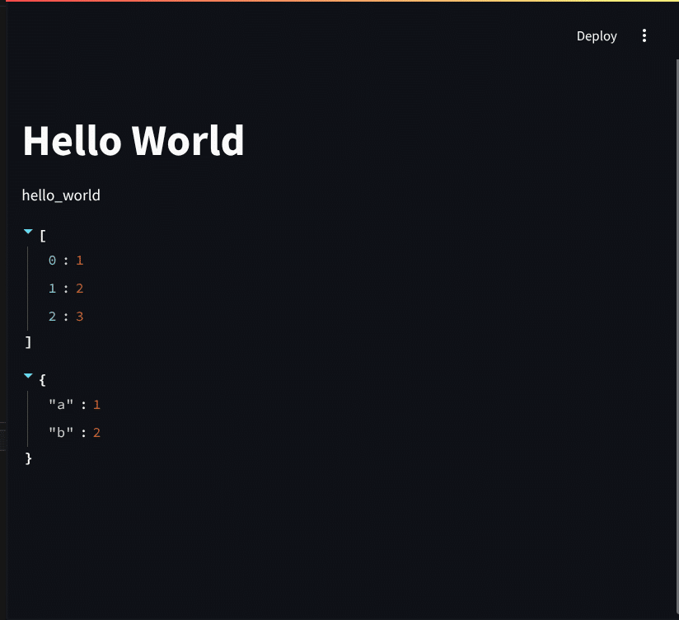Click the opening brace of the JSON object
This screenshot has width=679, height=620.
point(41,378)
